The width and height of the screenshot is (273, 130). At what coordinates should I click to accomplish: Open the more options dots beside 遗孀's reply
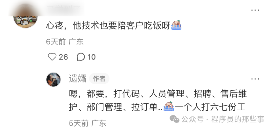pyautogui.click(x=255, y=79)
